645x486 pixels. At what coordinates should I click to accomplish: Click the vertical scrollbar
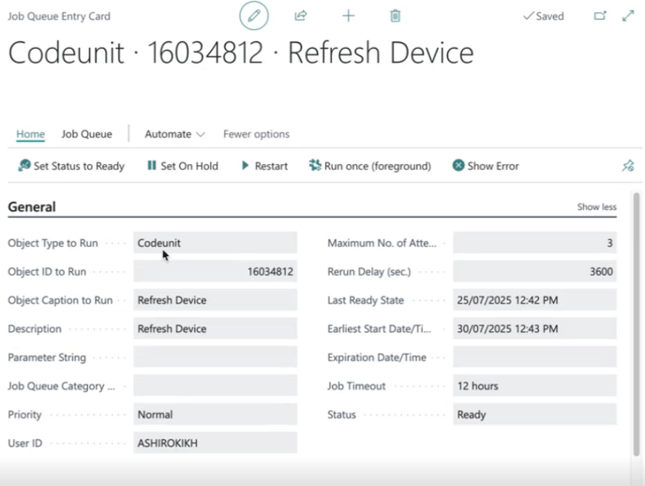(x=637, y=324)
